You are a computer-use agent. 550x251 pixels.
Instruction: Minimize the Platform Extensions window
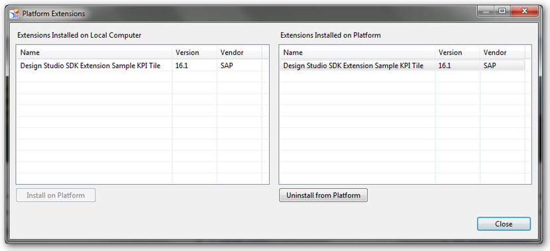click(x=486, y=11)
